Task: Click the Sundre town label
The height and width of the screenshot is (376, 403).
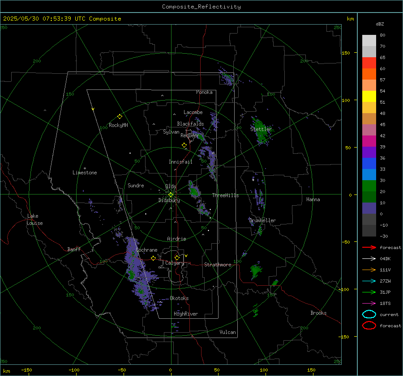Action: click(x=136, y=185)
